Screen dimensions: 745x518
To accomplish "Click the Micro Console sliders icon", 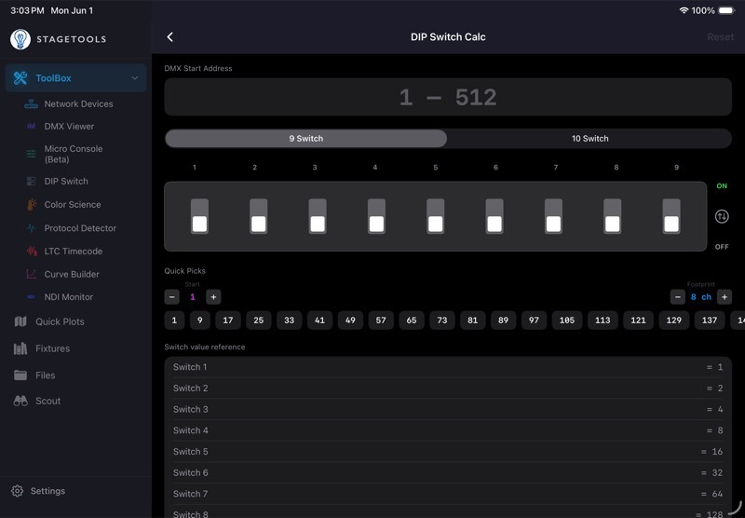I will click(32, 154).
